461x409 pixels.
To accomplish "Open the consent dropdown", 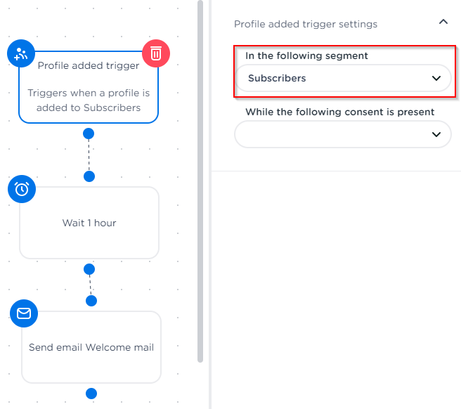I will (343, 134).
